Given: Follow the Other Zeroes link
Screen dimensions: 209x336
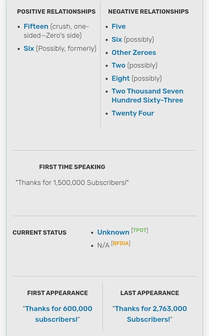Looking at the screenshot, I should coord(134,53).
